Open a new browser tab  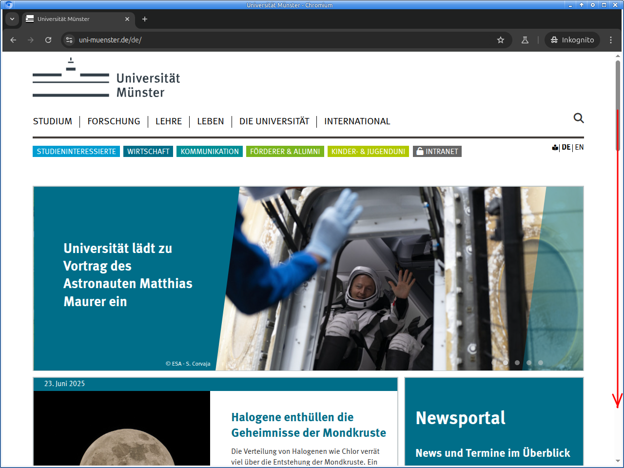click(x=145, y=19)
